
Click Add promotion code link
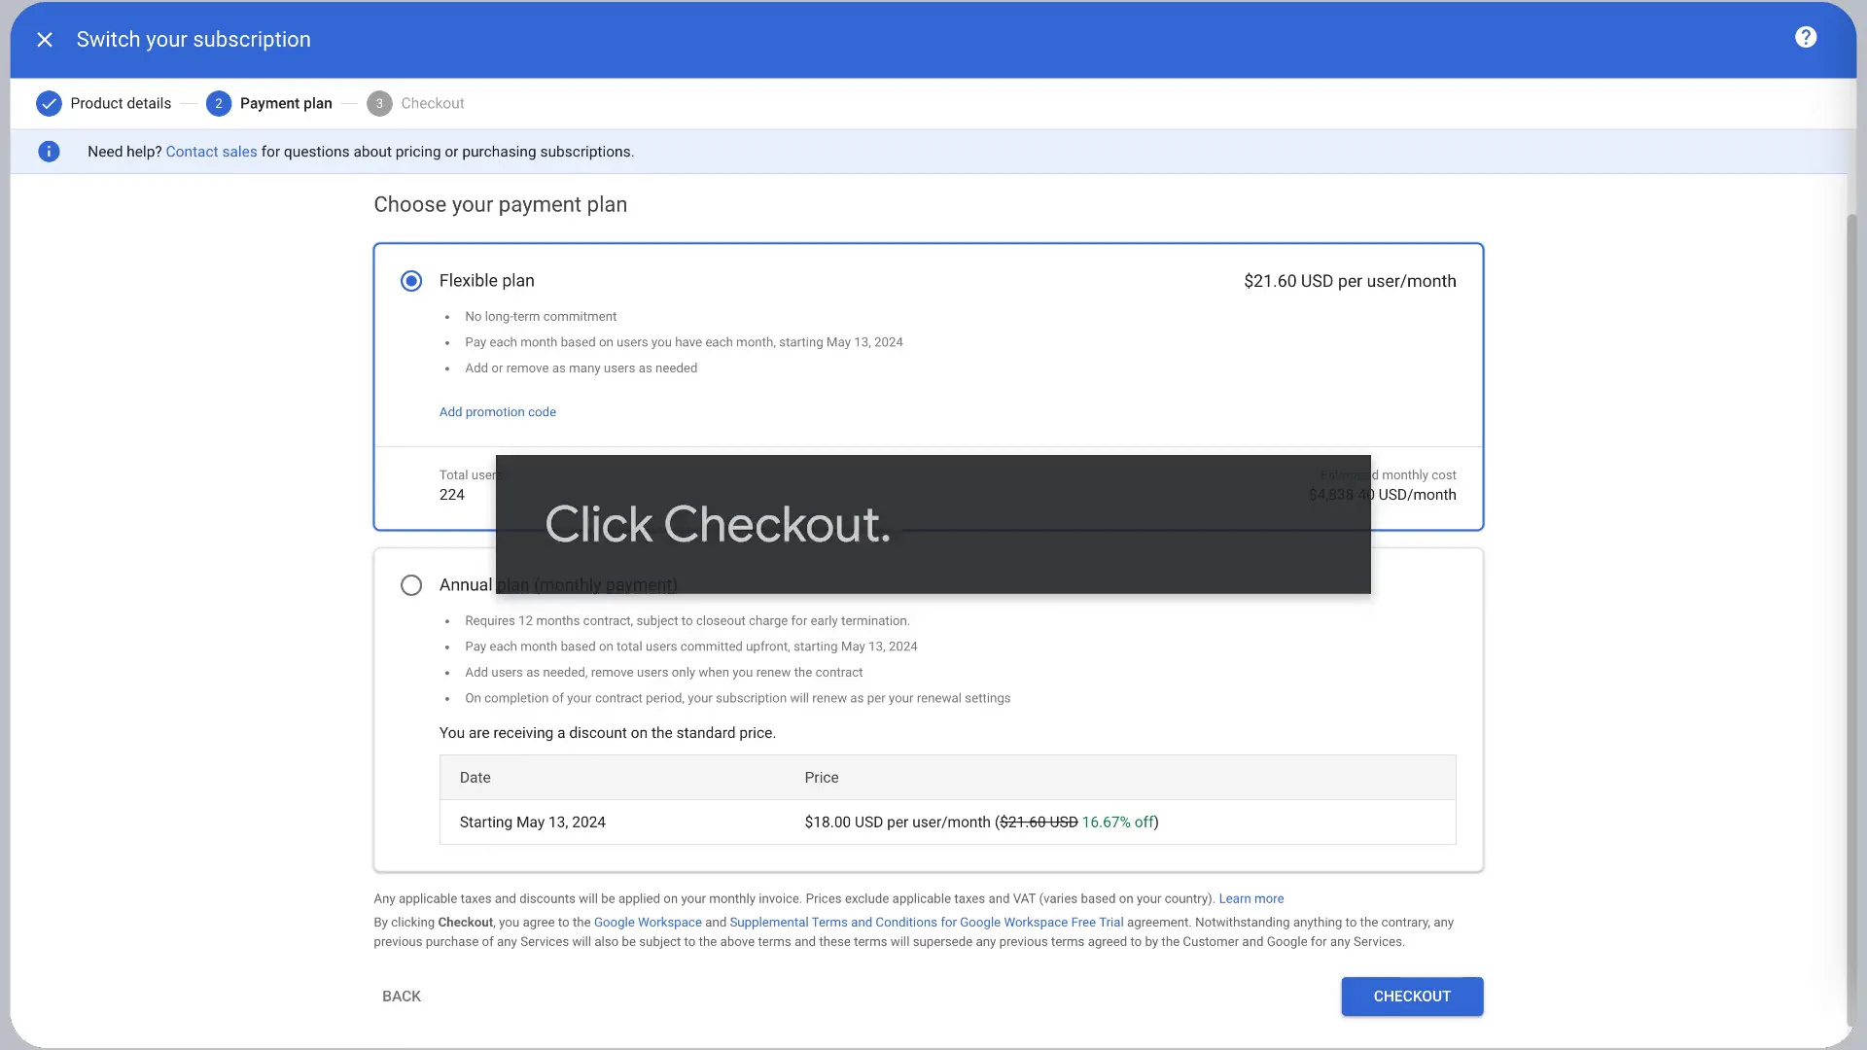click(x=498, y=412)
